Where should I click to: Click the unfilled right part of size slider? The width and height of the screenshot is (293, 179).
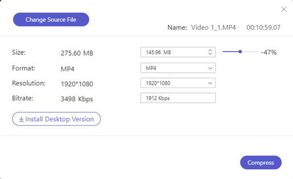(250, 51)
